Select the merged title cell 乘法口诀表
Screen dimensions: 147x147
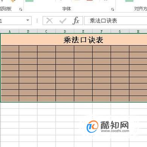coord(74,40)
